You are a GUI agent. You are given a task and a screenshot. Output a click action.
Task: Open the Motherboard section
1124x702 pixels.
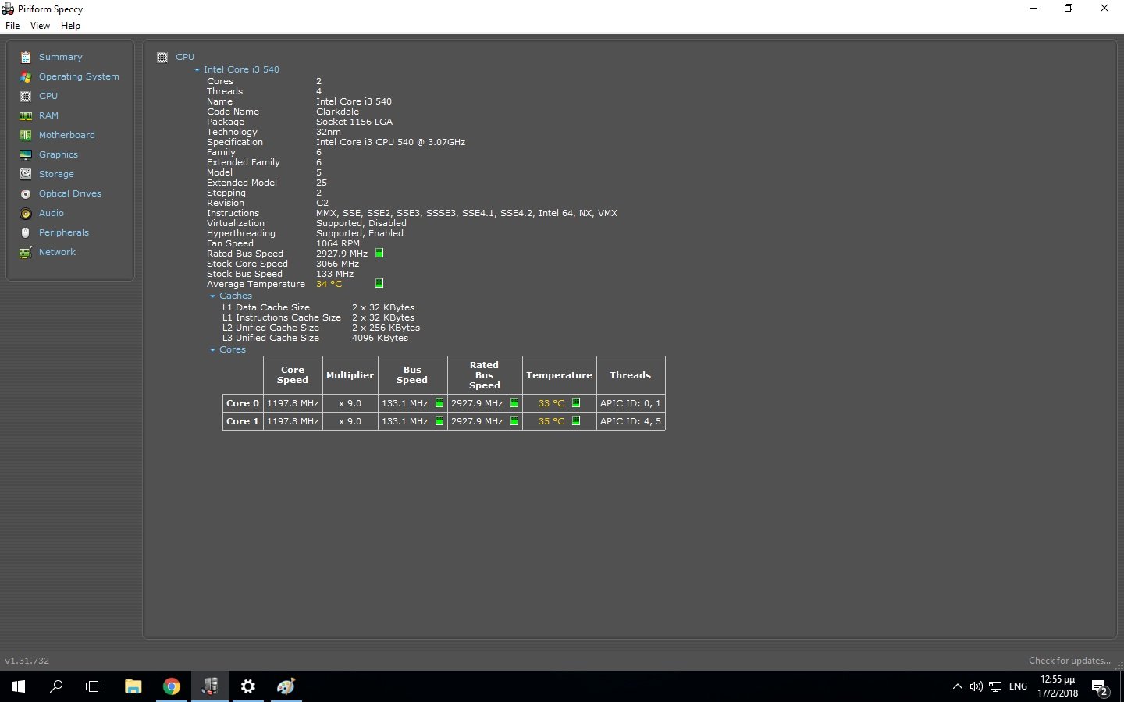click(67, 135)
